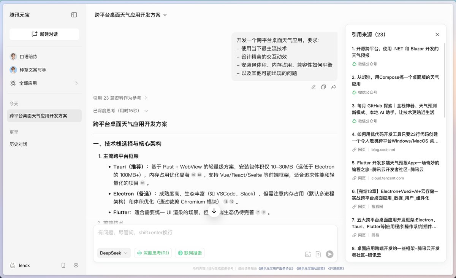Viewport: 456px width, 278px height.
Task: Select the 跨平台桌面天气应用开发方案 conversation in sidebar
Action: coord(44,116)
